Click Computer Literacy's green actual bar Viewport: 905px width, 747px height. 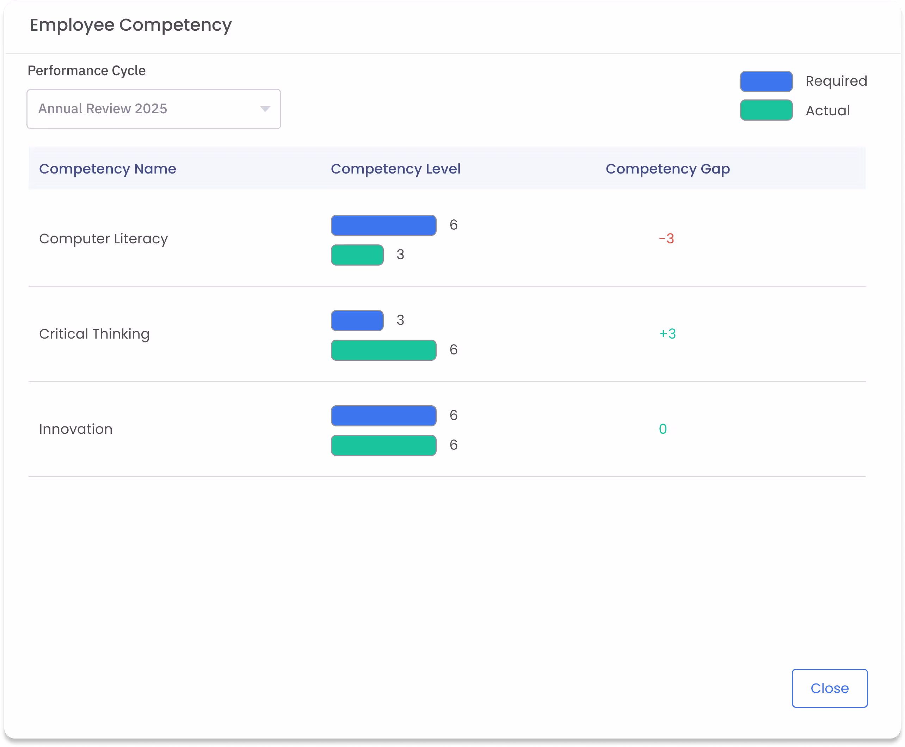click(357, 255)
